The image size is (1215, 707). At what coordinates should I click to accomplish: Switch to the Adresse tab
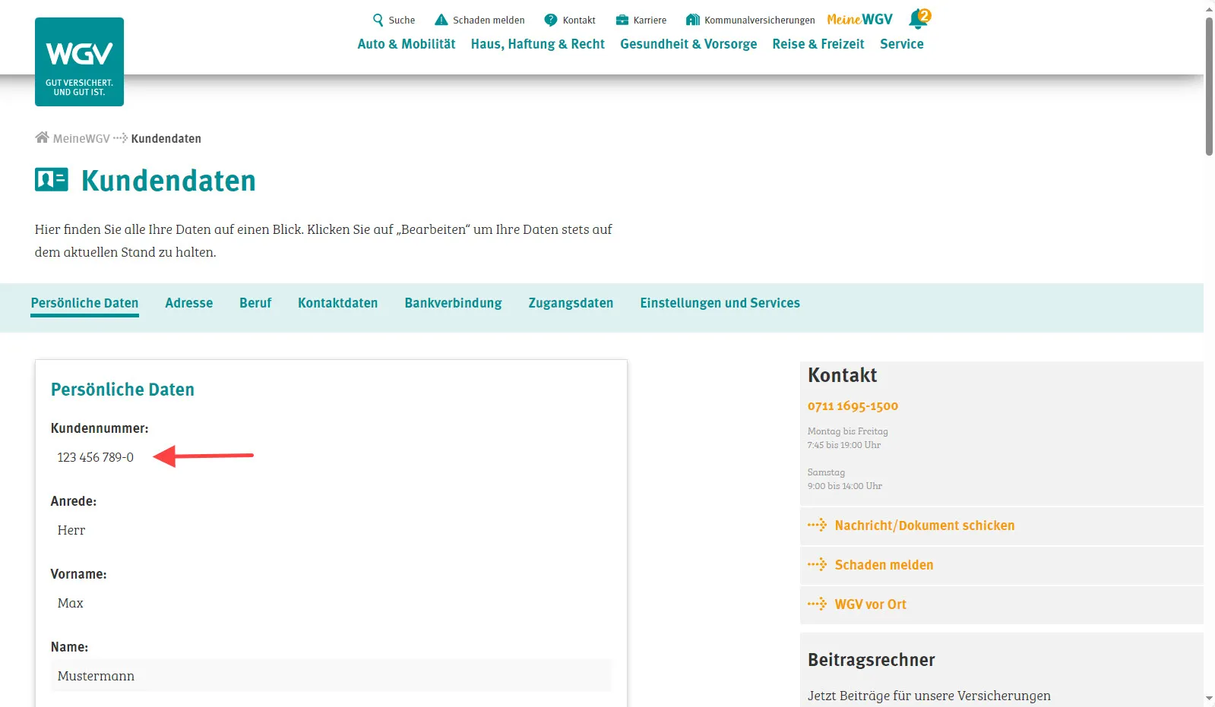(x=188, y=303)
